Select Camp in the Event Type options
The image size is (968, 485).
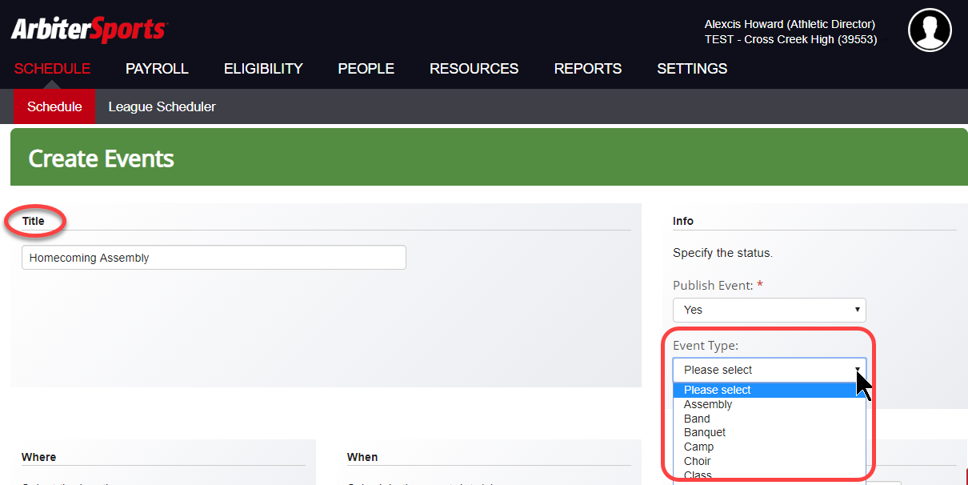(698, 447)
